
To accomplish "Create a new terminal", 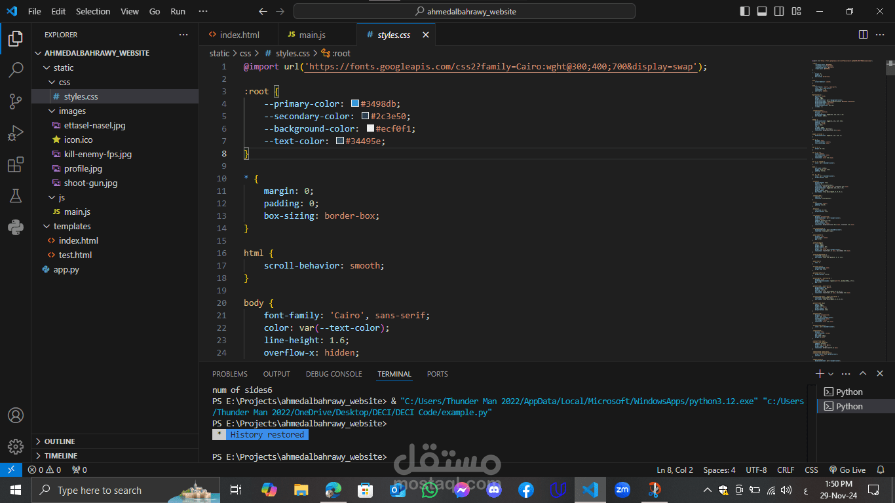I will 819,373.
